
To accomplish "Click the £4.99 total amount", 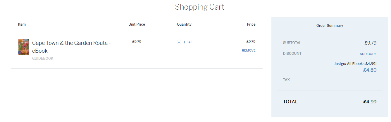I will pyautogui.click(x=370, y=102).
